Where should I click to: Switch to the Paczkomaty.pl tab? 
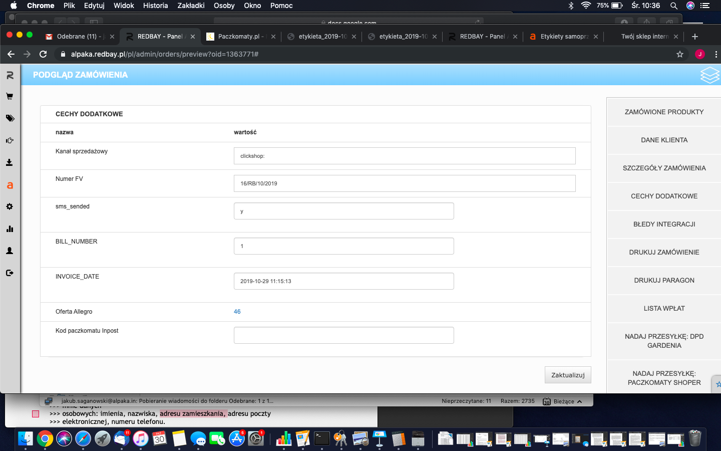[x=239, y=37]
